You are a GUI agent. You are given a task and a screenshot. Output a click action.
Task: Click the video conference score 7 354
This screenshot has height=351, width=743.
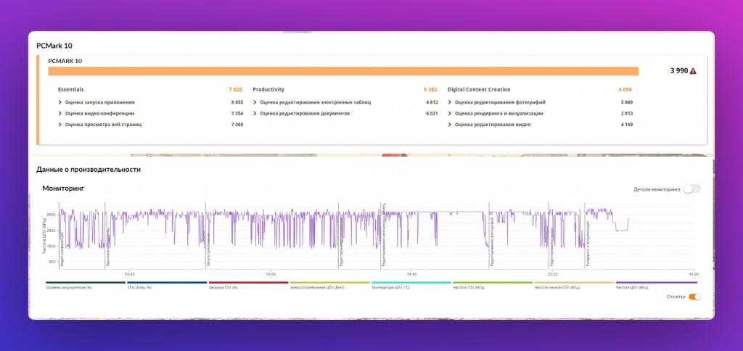(x=237, y=114)
